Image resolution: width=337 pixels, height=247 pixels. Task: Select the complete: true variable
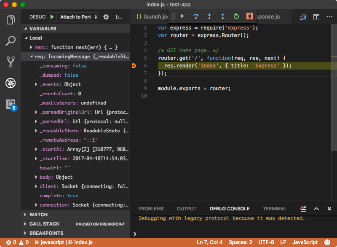click(x=76, y=196)
